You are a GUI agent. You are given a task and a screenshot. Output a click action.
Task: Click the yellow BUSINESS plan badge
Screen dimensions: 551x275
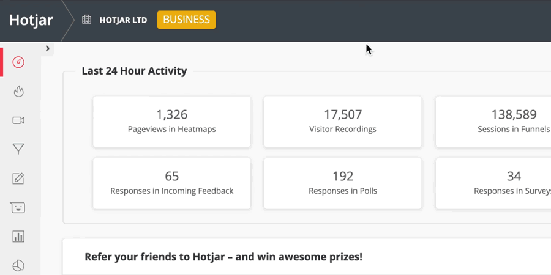coord(186,20)
